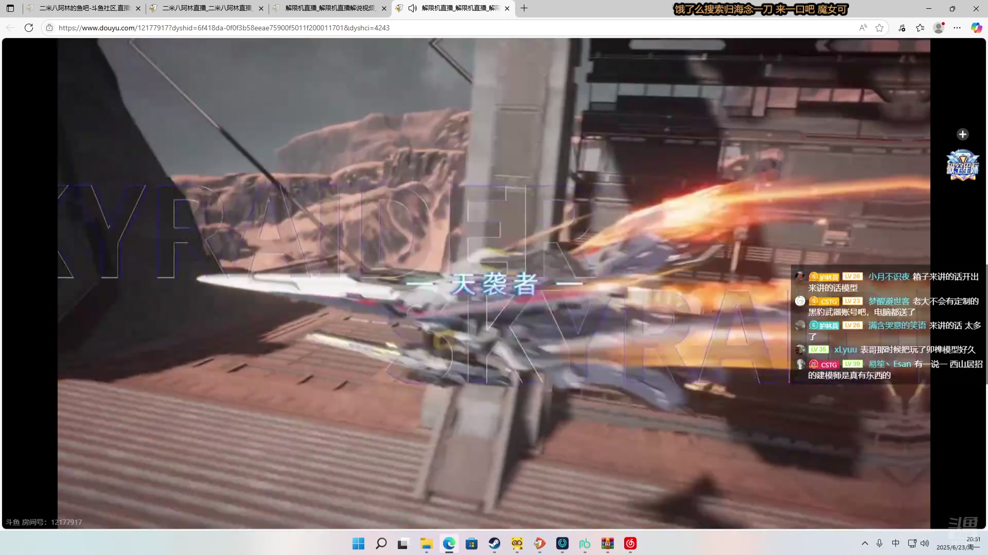Close the 二米八阿林直播 tab

[x=261, y=8]
